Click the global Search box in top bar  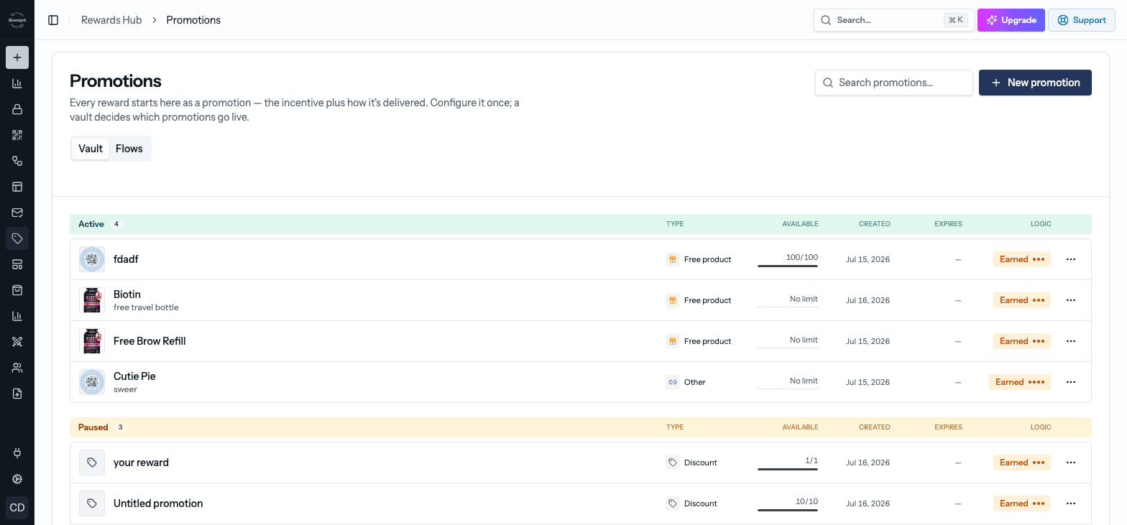pos(893,20)
